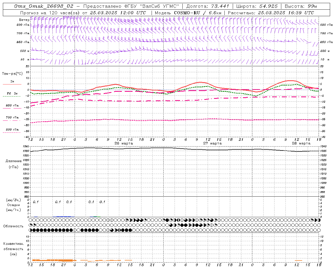Click the model name COSMO-RU / 6.6км
Image resolution: width=334 pixels, height=267 pixels.
(198, 13)
